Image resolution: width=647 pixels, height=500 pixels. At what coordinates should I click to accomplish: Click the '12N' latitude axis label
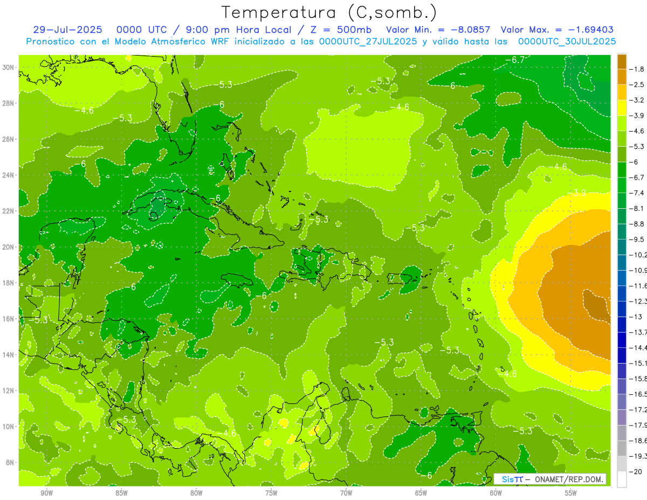pyautogui.click(x=9, y=391)
